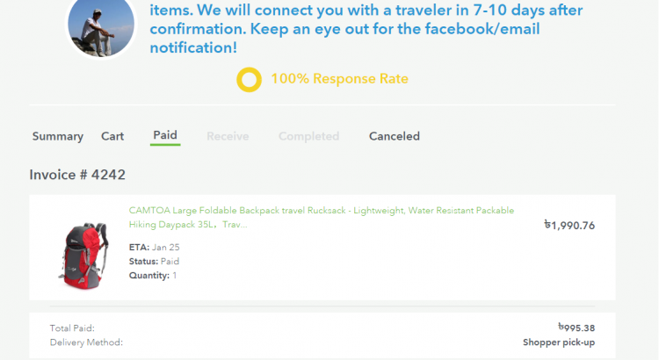659x360 pixels.
Task: Show the Canceled orders tab
Action: [x=395, y=136]
